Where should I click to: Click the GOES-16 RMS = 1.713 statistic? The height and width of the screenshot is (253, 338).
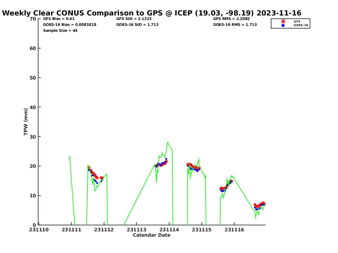click(x=235, y=25)
